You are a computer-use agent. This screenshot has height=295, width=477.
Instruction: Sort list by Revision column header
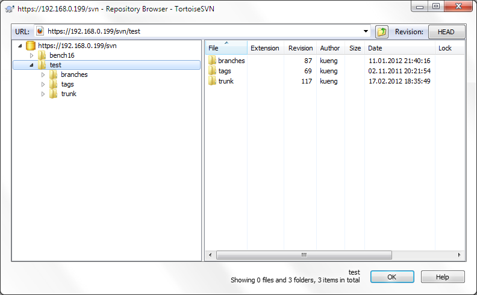(300, 48)
